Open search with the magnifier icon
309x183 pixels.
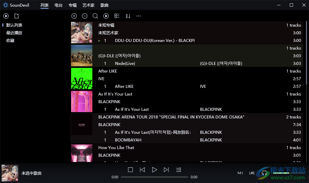point(95,16)
